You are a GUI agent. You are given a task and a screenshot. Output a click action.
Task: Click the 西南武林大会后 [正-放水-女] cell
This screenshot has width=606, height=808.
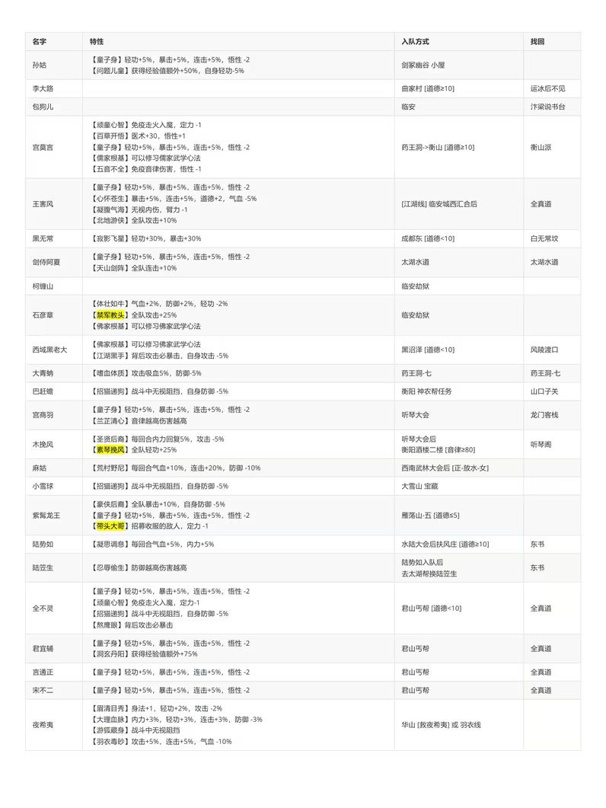[x=445, y=468]
